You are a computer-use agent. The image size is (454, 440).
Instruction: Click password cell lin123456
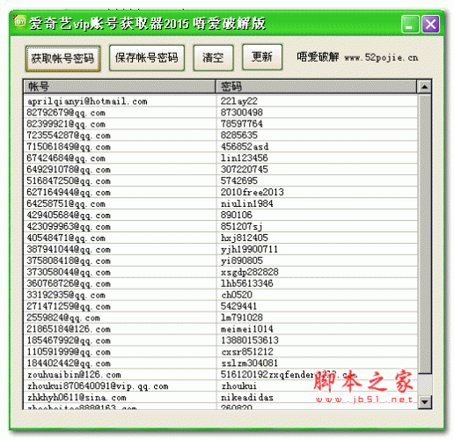[x=245, y=158]
